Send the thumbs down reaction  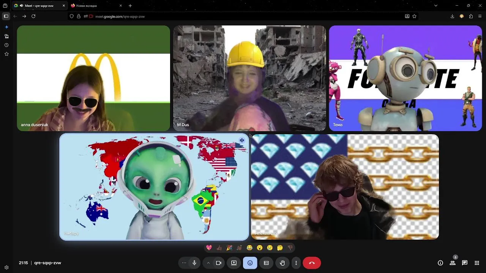tap(290, 248)
